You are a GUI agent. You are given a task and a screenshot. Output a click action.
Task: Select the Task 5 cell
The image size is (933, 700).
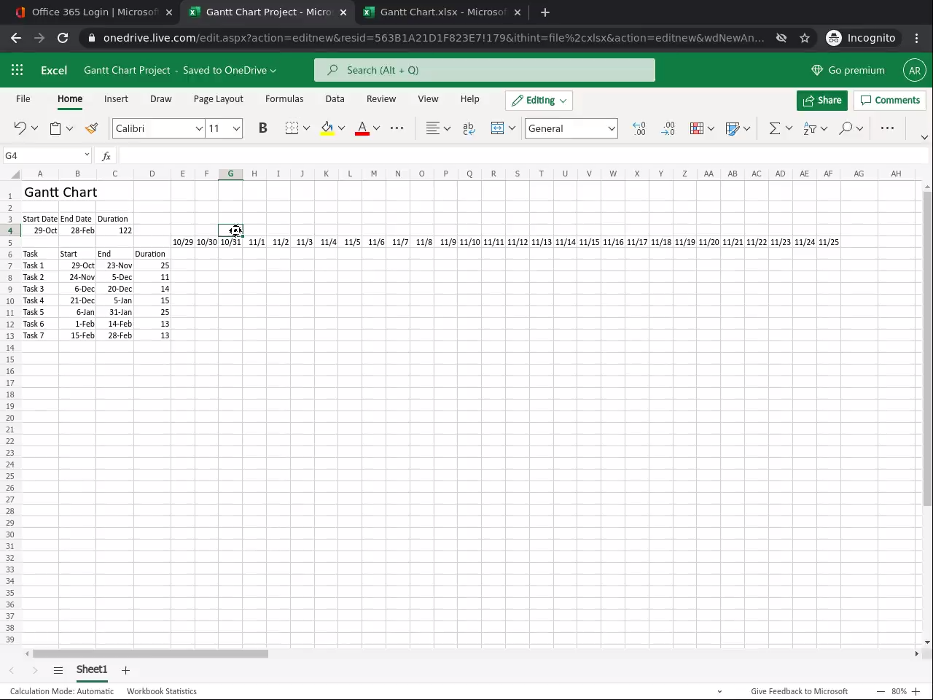click(x=40, y=312)
